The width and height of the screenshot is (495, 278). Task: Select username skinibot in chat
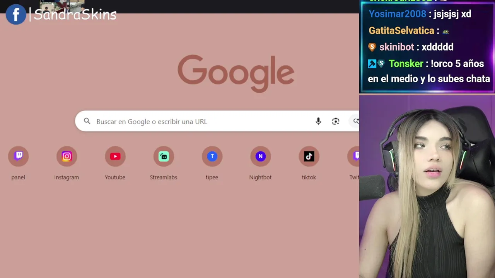396,47
